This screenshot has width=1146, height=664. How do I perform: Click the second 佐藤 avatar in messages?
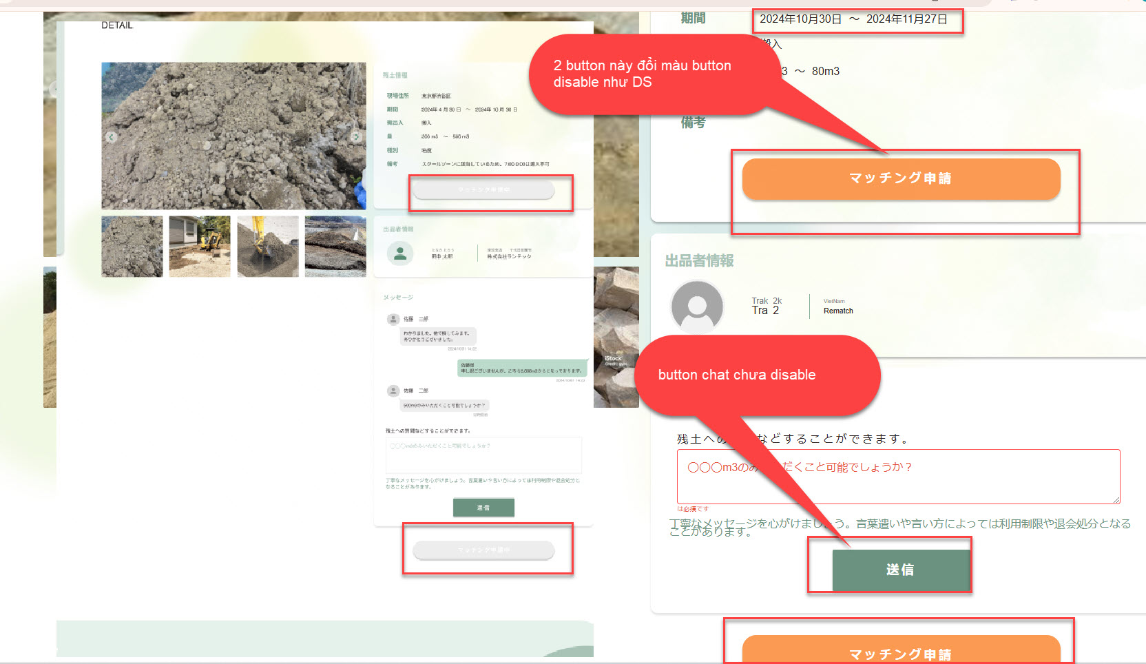393,391
